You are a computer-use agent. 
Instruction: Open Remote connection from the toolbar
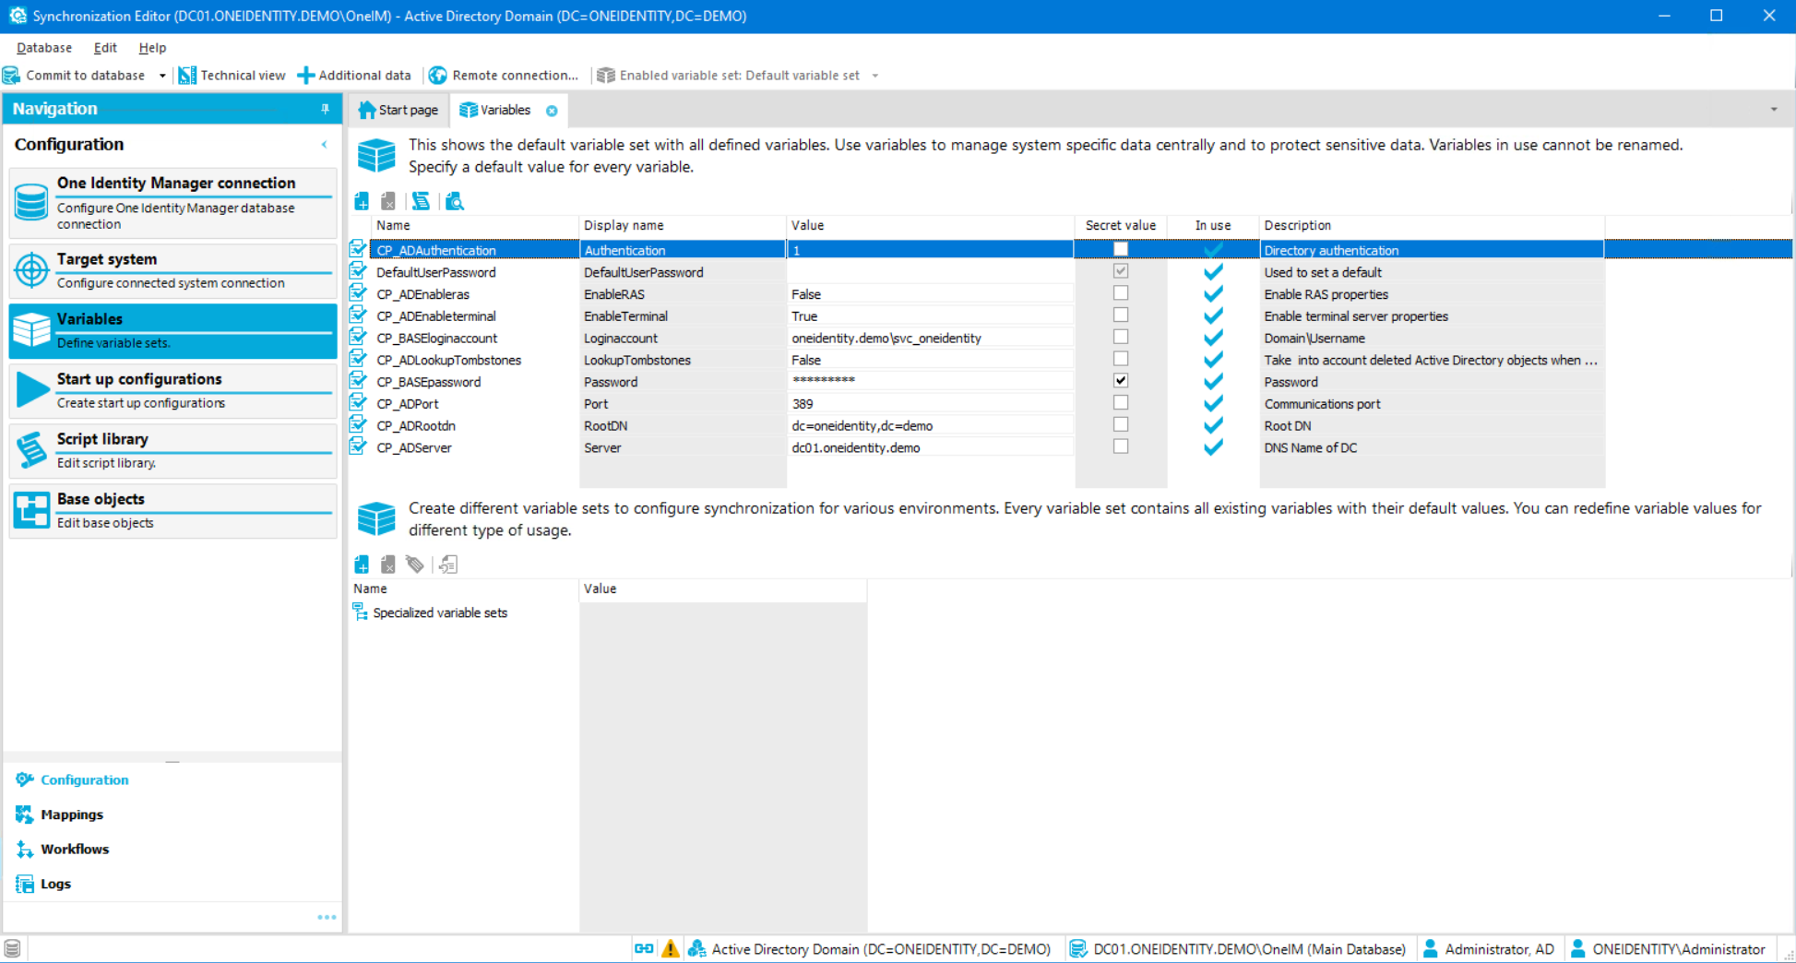504,76
